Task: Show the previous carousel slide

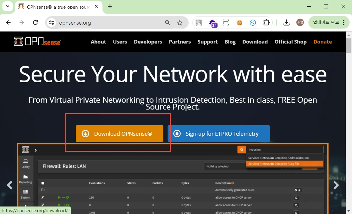Action: pyautogui.click(x=9, y=185)
